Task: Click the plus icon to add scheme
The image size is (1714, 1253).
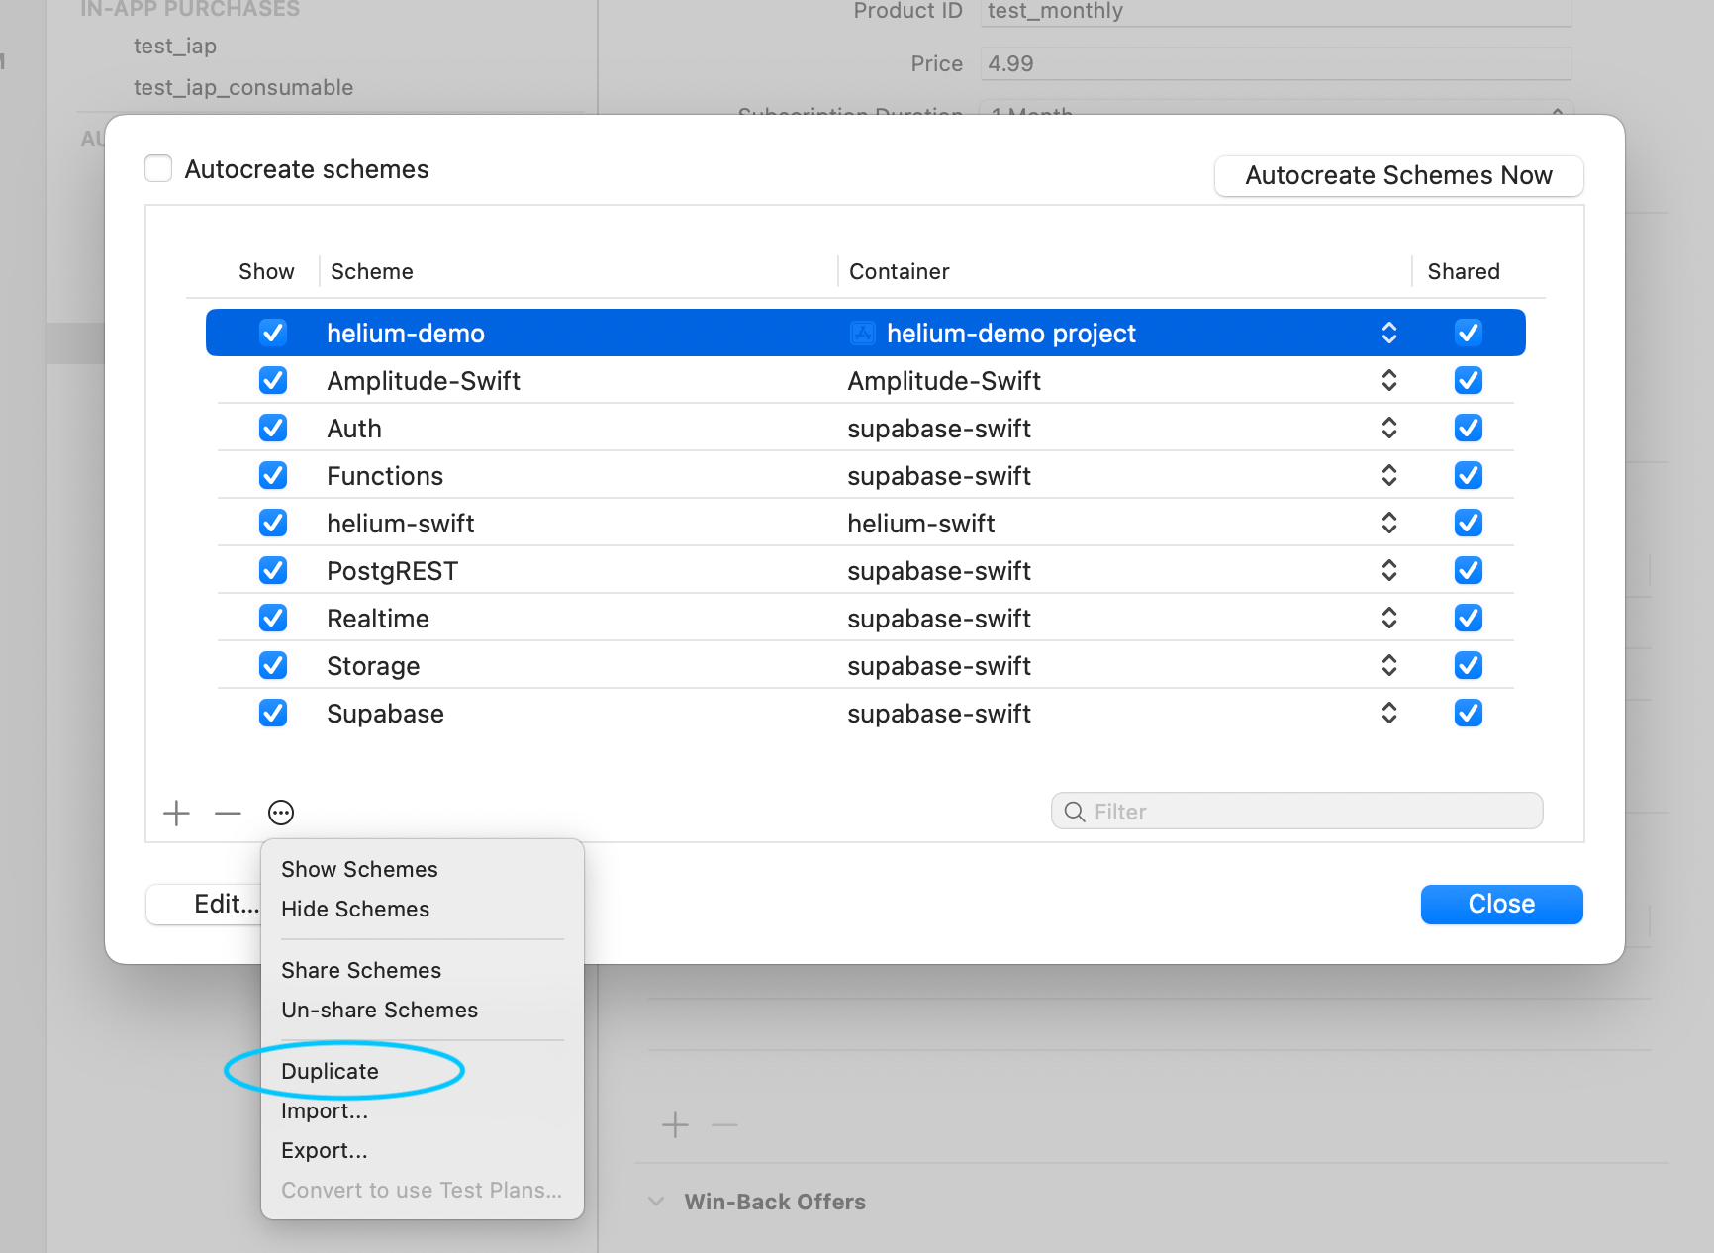Action: pos(176,813)
